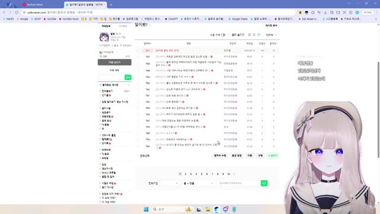This screenshot has width=380, height=214.
Task: Click the cafe manager profile avatar
Action: pyautogui.click(x=104, y=37)
